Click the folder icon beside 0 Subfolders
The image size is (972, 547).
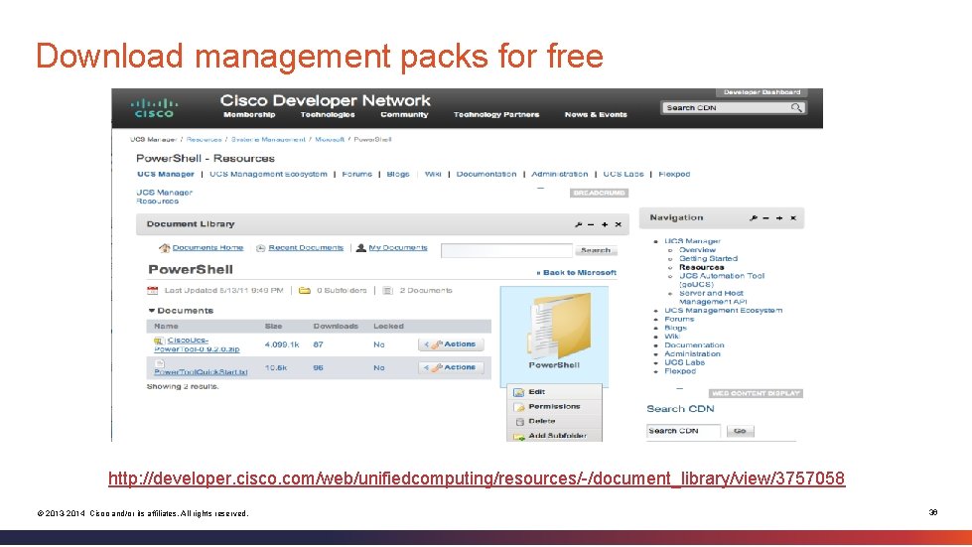point(305,291)
